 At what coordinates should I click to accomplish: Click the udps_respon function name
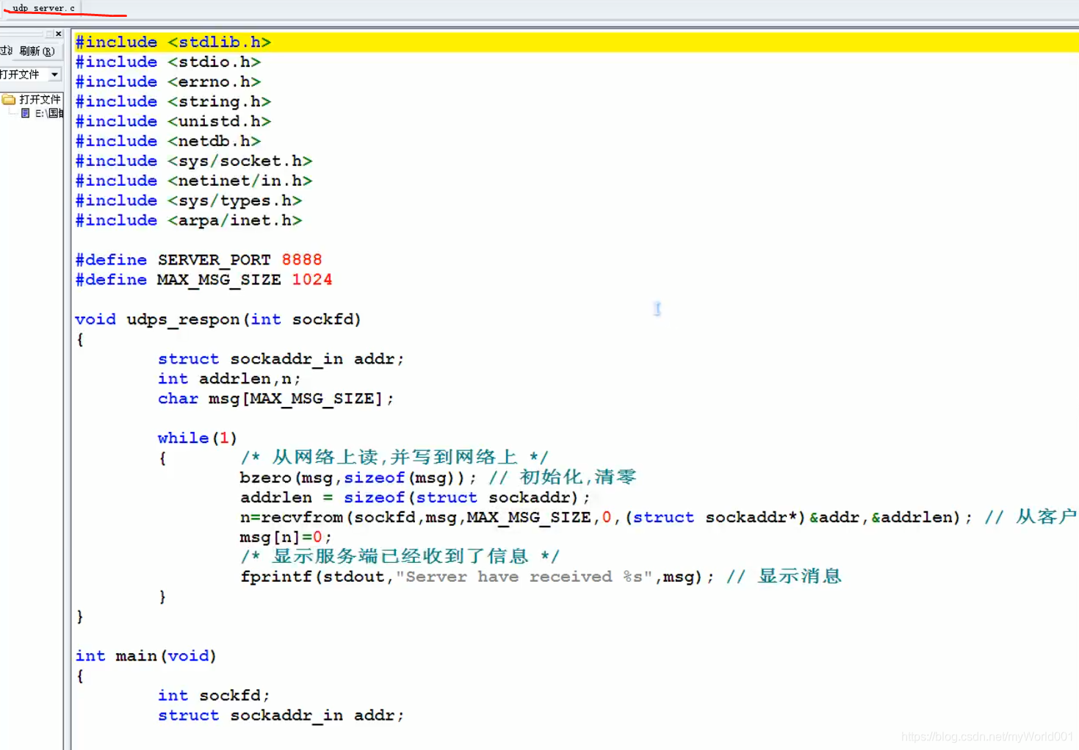(x=183, y=320)
